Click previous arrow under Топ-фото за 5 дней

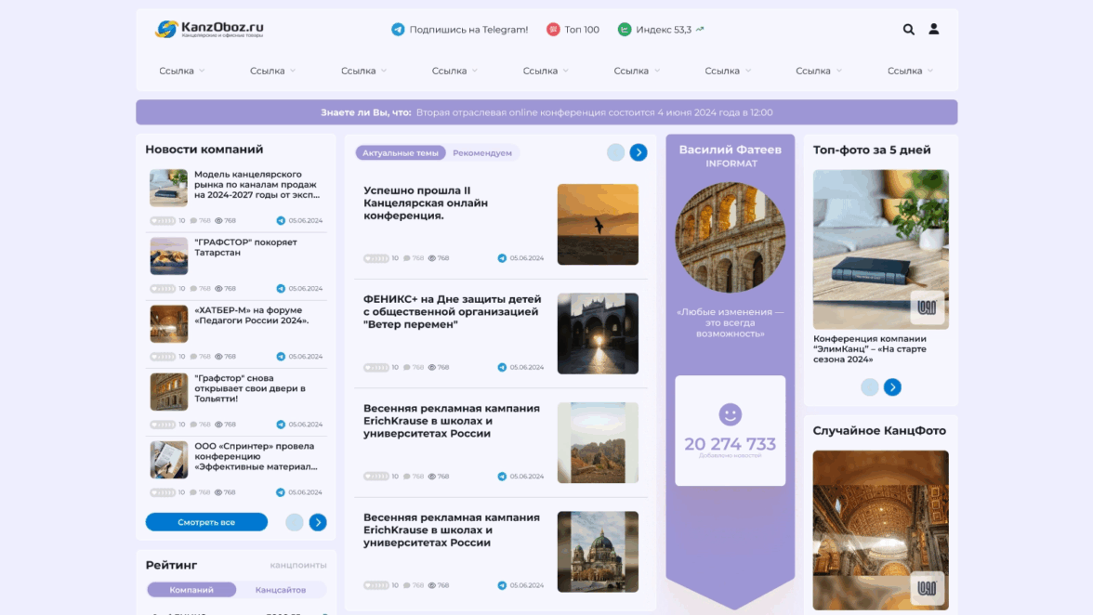[870, 387]
